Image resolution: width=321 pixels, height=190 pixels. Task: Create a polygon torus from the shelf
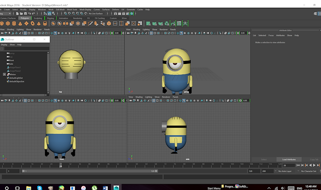tap(33, 23)
